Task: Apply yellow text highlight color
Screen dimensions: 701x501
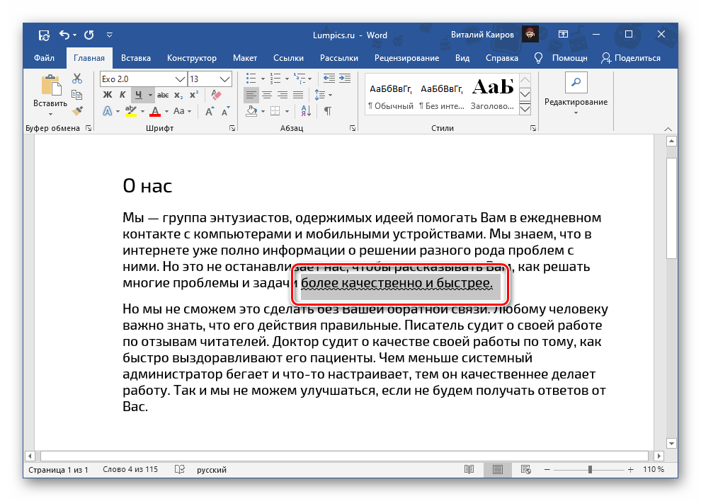Action: pyautogui.click(x=130, y=111)
